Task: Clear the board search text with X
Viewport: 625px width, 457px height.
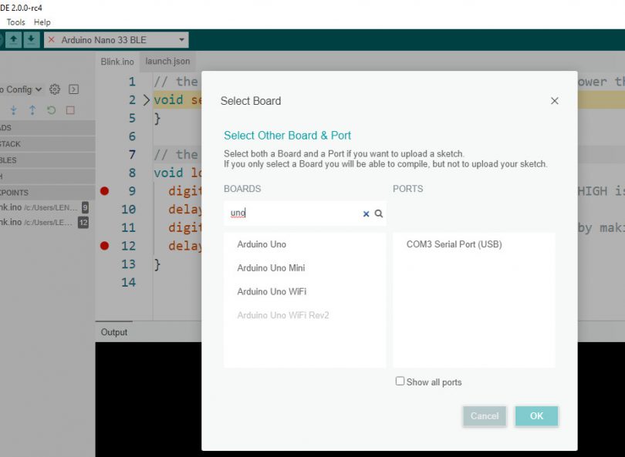Action: click(366, 213)
